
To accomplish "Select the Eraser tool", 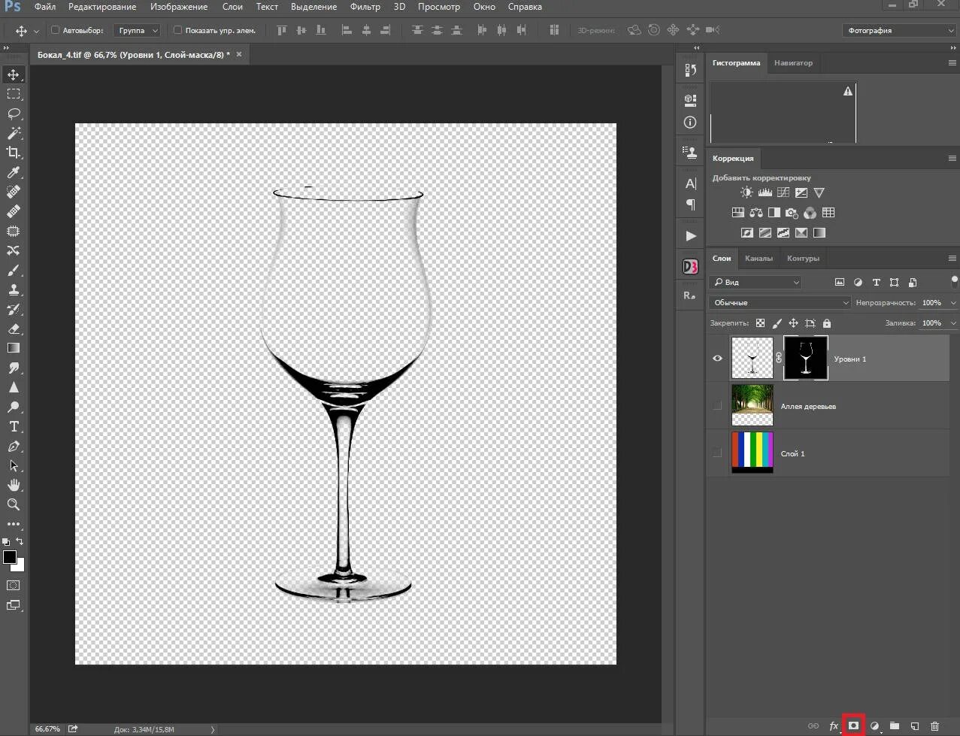I will [x=14, y=329].
